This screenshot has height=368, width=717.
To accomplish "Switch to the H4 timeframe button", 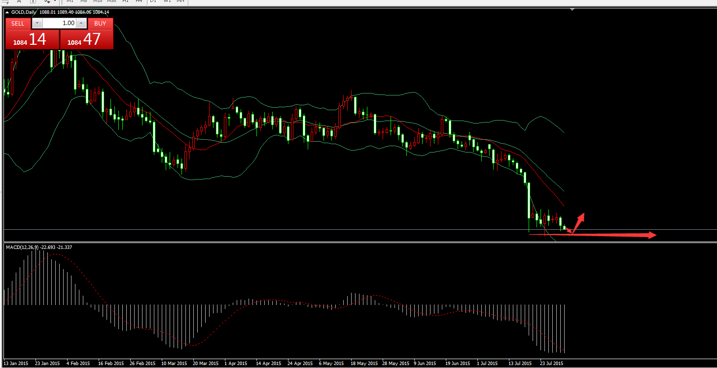I will click(x=139, y=1).
